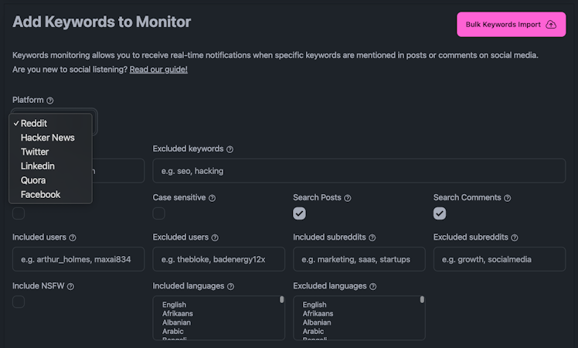The width and height of the screenshot is (578, 348).
Task: Focus the Excluded subreddits input field
Action: pos(499,259)
